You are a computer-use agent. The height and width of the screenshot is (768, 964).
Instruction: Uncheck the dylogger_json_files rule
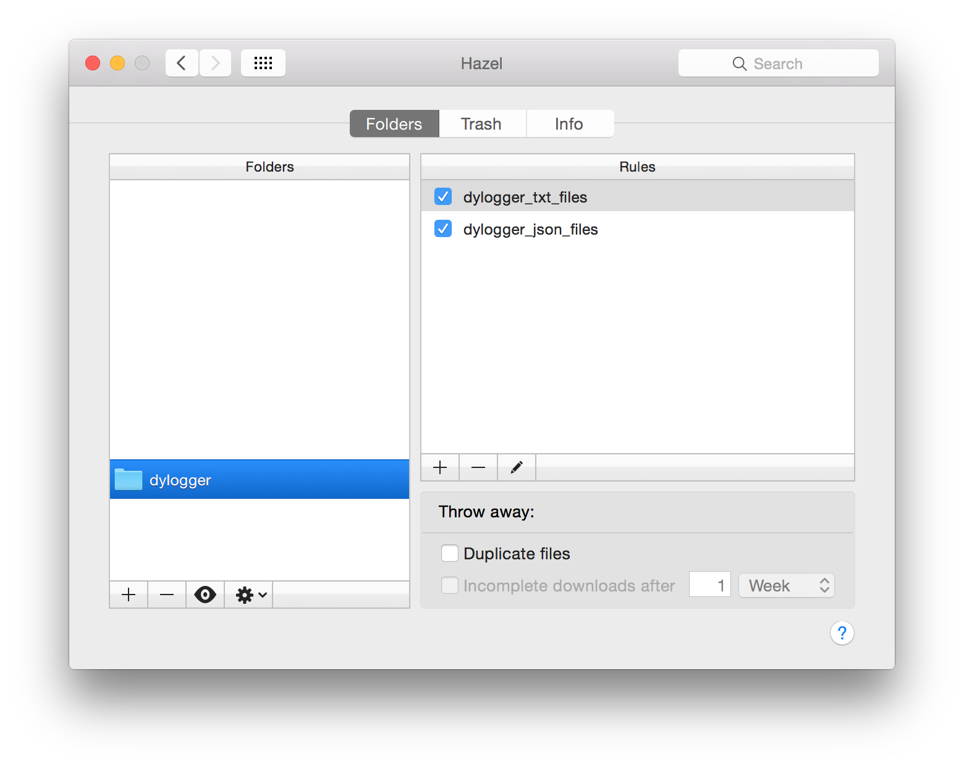click(443, 228)
